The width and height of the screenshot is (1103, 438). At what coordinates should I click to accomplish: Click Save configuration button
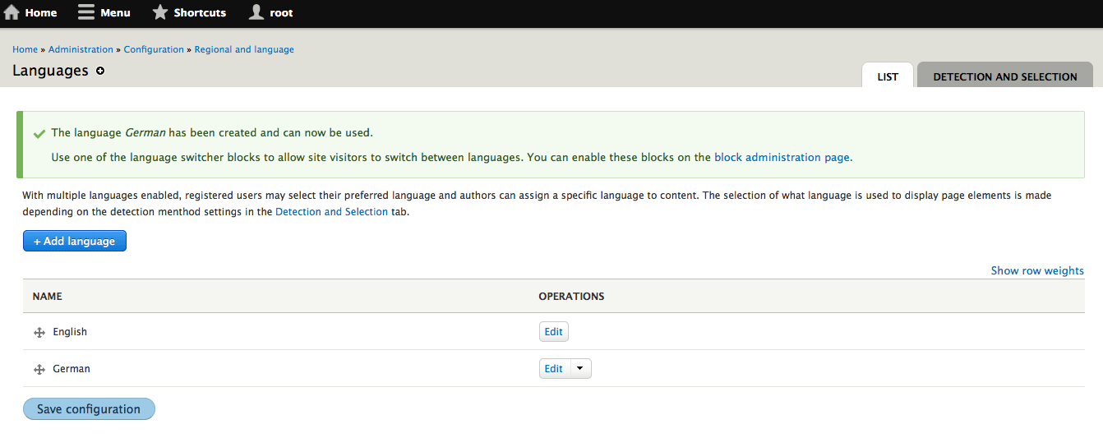(89, 409)
